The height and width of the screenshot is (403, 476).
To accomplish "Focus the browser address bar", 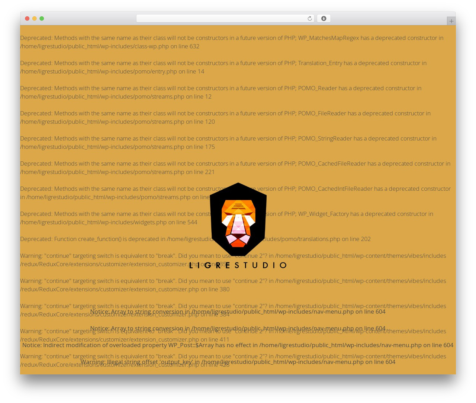I will pos(225,19).
